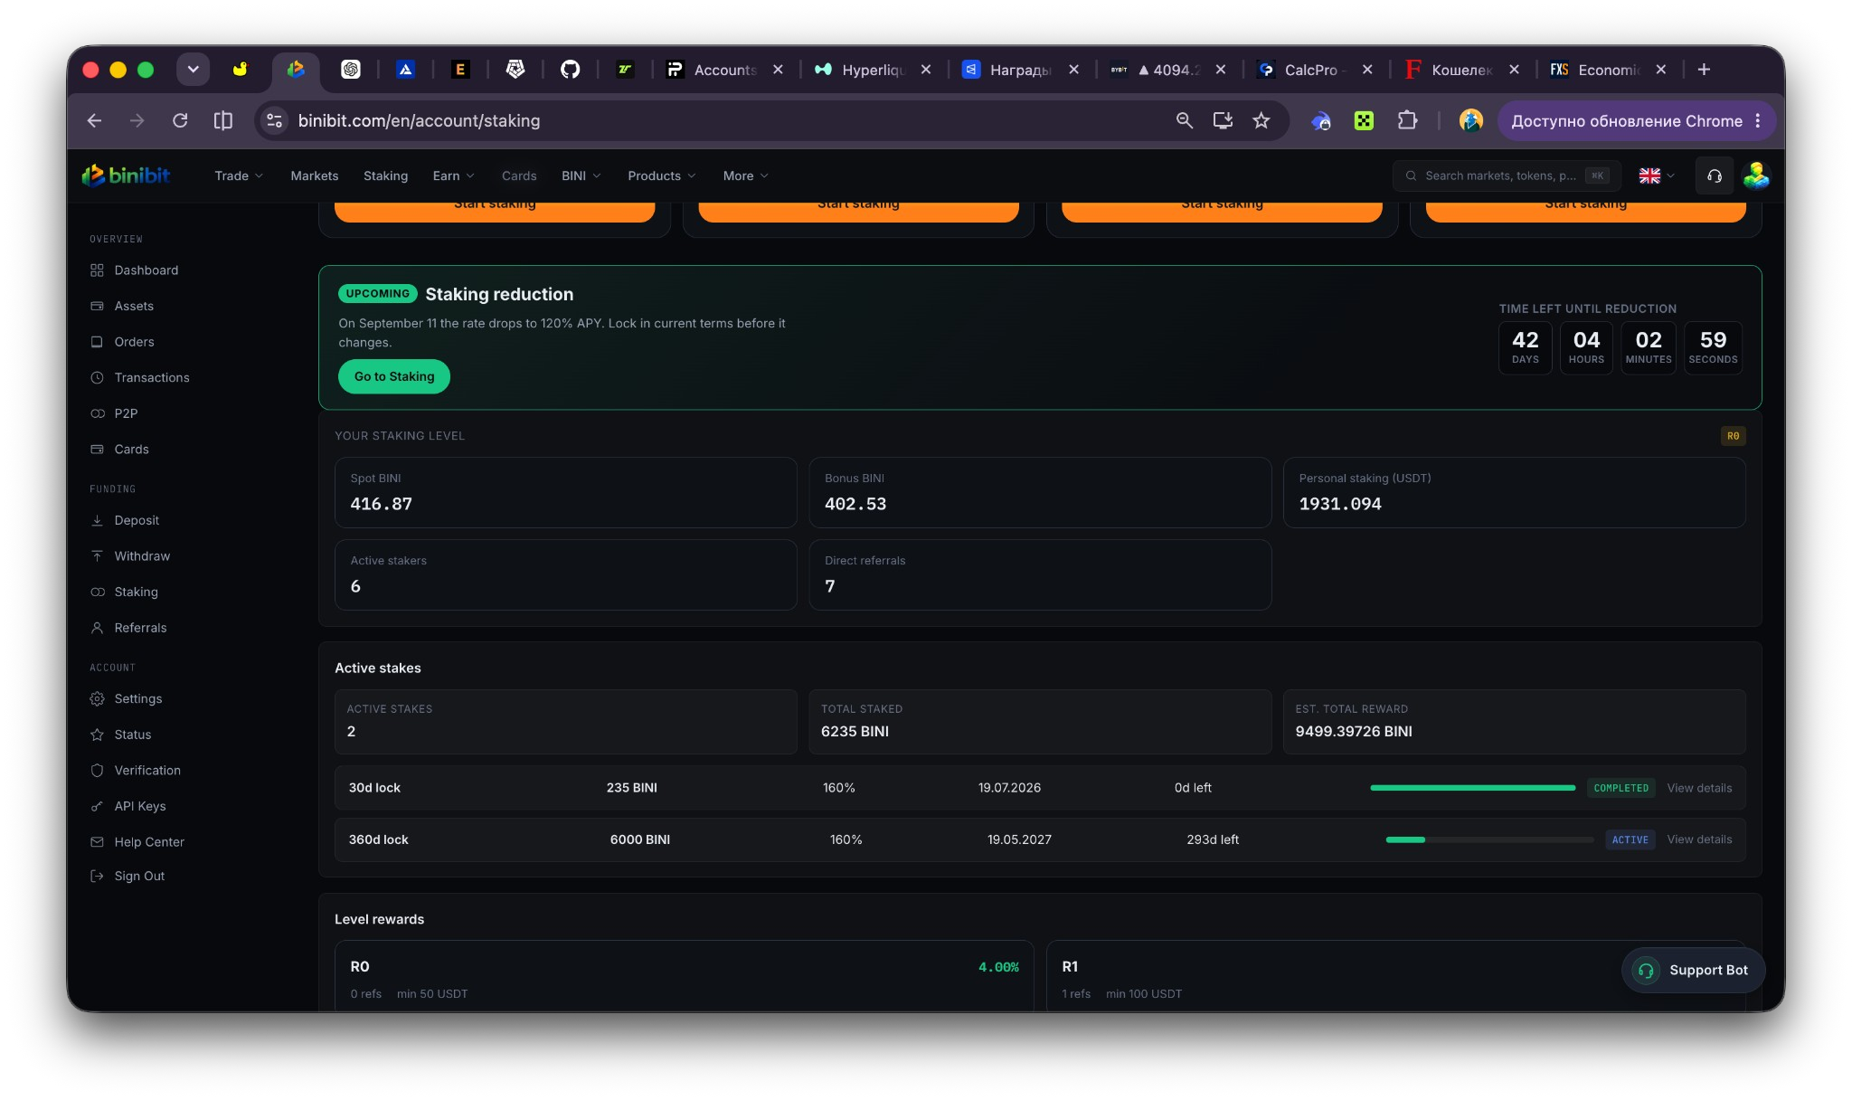
Task: Expand the Trade dropdown menu
Action: coord(239,175)
